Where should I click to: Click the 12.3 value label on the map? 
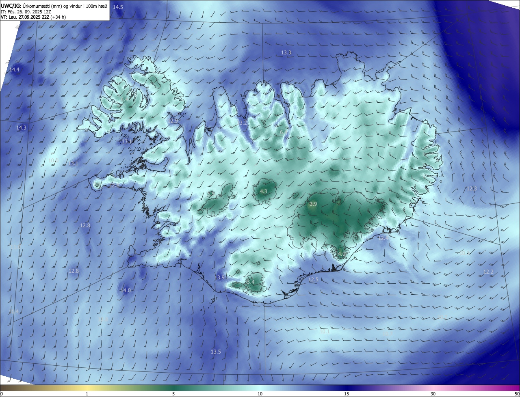tap(471, 188)
